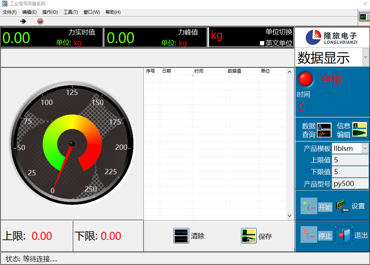Click the 停止 stop icon
370x265 pixels.
(x=308, y=235)
